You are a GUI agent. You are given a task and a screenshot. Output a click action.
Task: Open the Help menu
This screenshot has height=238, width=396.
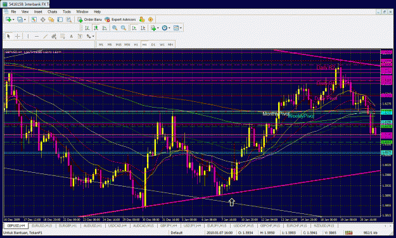pyautogui.click(x=97, y=11)
